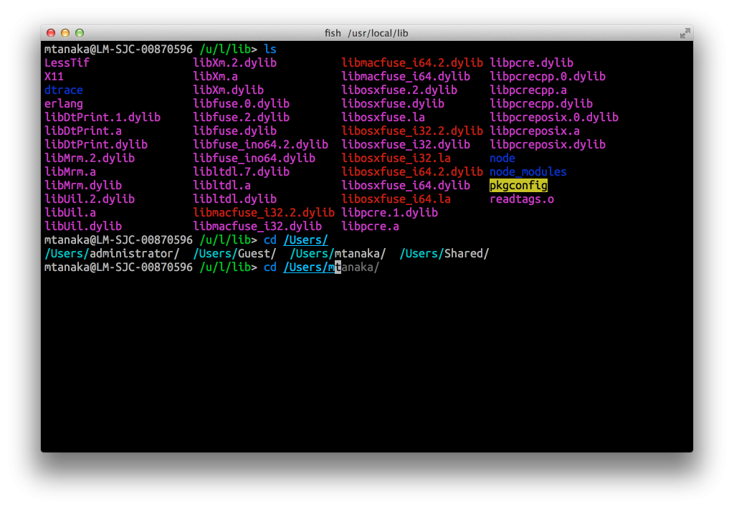Viewport: 734px width, 509px height.
Task: Select libpcre.1.dylib file name
Action: coord(389,213)
